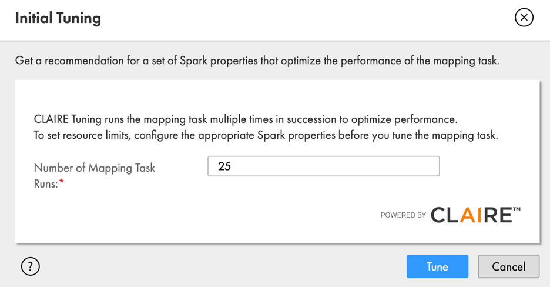Click the trademark symbol beside CLAIRE

[517, 209]
